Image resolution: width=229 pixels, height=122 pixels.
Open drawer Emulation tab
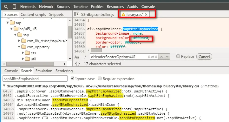(x=44, y=71)
